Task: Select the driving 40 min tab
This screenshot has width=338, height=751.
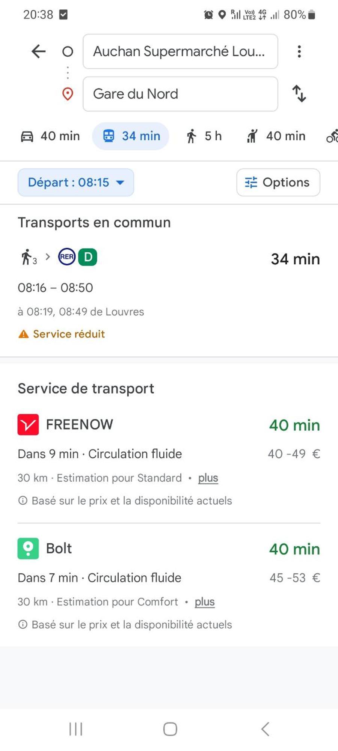Action: [x=50, y=136]
